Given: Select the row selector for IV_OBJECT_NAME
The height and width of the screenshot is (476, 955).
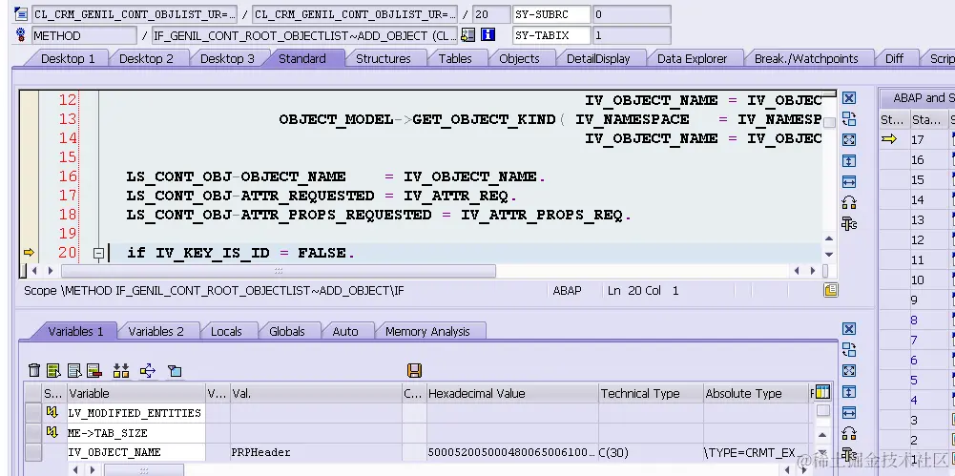Looking at the screenshot, I should tap(32, 452).
